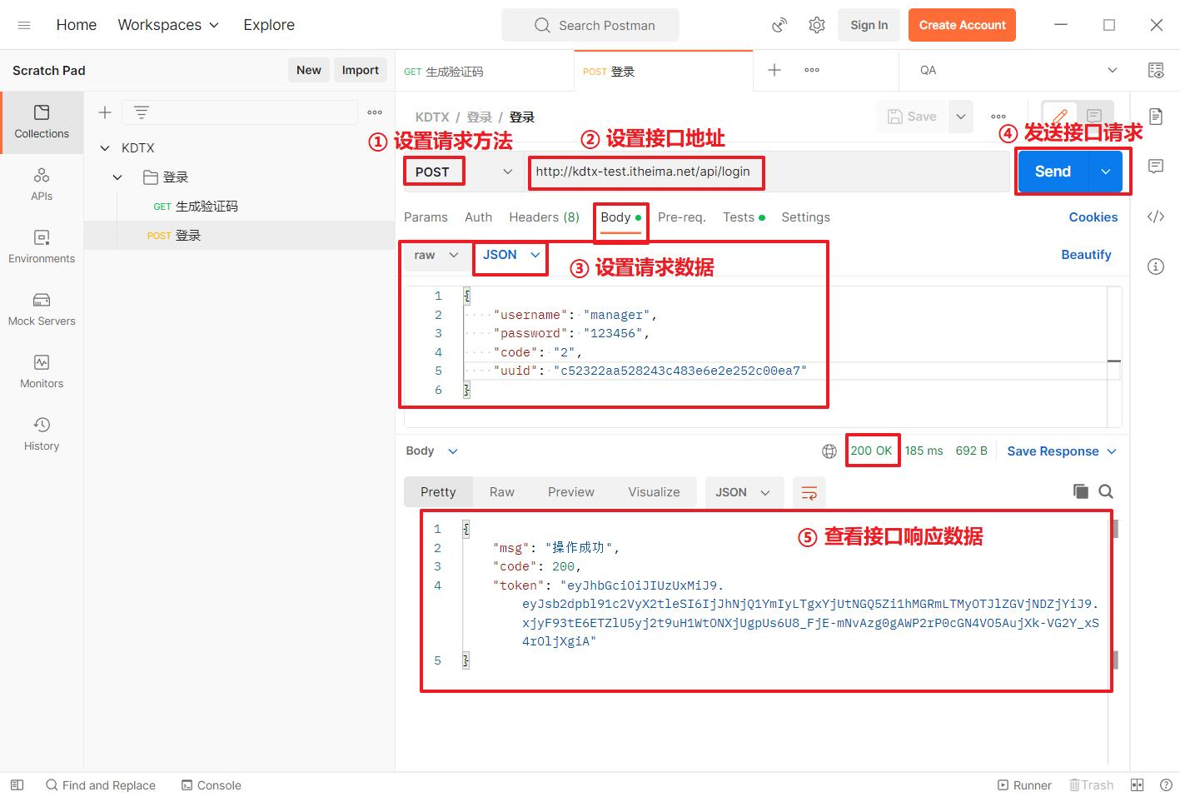Toggle line wrap in response body
Image resolution: width=1180 pixels, height=797 pixels.
click(x=809, y=492)
